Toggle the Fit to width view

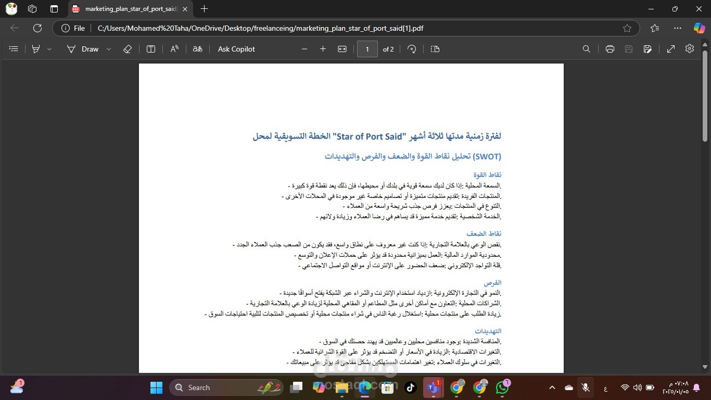pyautogui.click(x=342, y=49)
